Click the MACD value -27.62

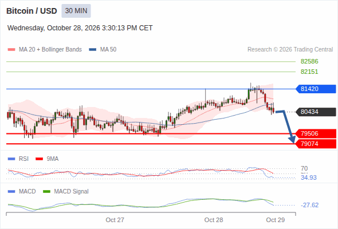[309, 205]
